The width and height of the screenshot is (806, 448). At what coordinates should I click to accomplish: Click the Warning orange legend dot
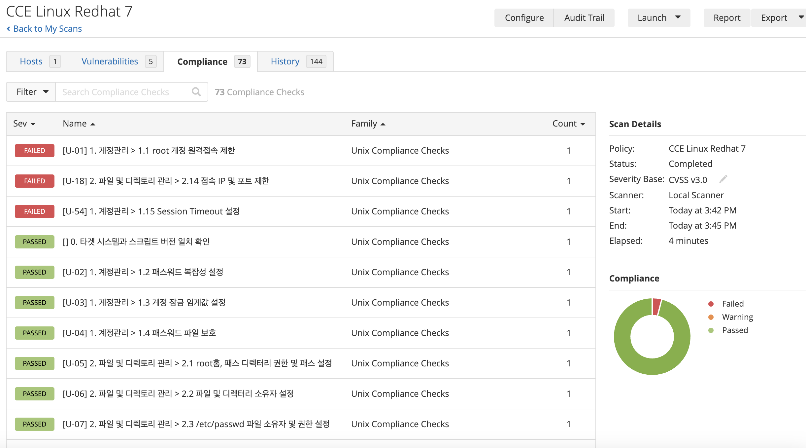tap(711, 317)
